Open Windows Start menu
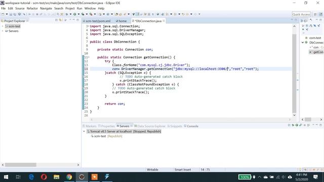The width and height of the screenshot is (324, 182). [x=6, y=177]
